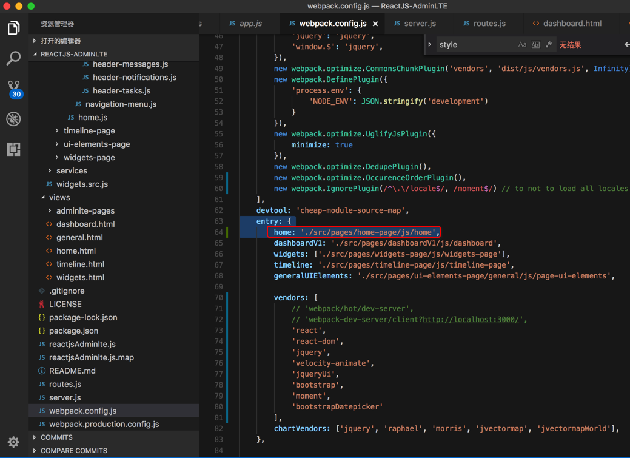Toggle regular expression search in find widget
This screenshot has width=630, height=458.
point(549,45)
